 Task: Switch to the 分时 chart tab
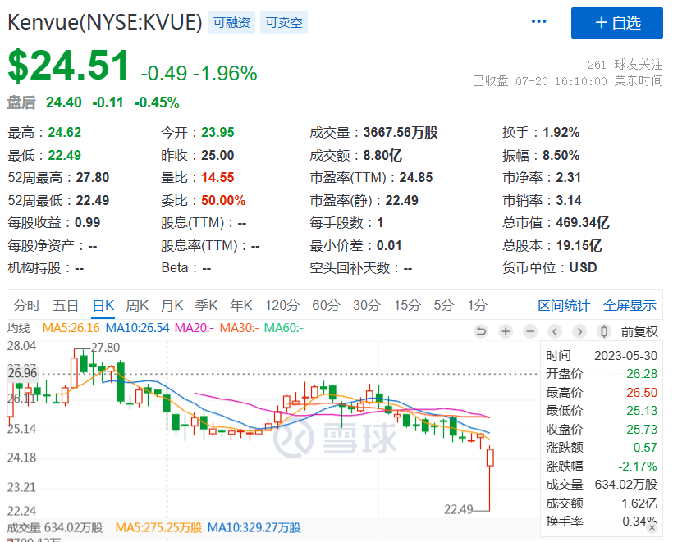[26, 305]
